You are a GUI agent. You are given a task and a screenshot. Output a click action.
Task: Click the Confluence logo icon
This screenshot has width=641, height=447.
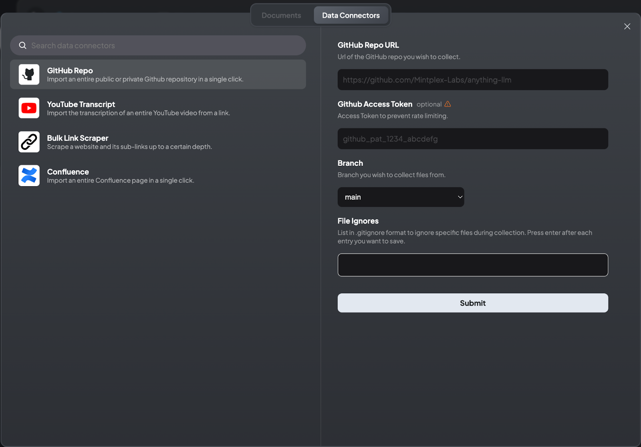click(29, 175)
